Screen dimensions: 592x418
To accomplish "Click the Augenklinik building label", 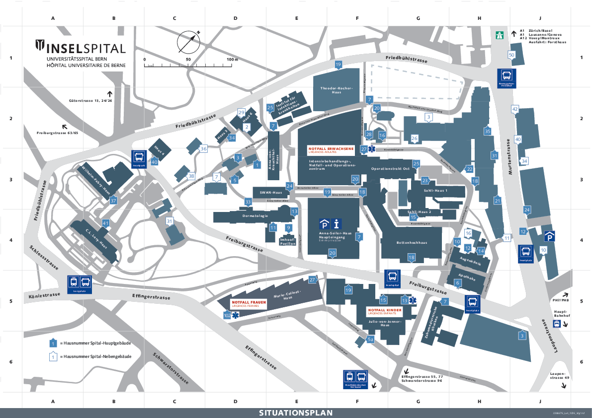I will coord(470,261).
